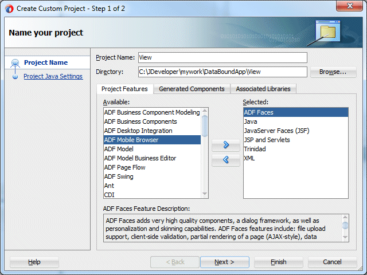Screen dimensions: 367x275
Task: Click into the Directory path field
Action: pos(222,72)
